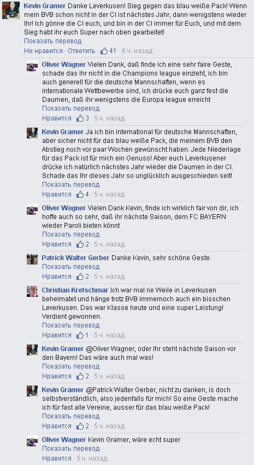Open Christian Kretschmar's avatar

(32, 291)
